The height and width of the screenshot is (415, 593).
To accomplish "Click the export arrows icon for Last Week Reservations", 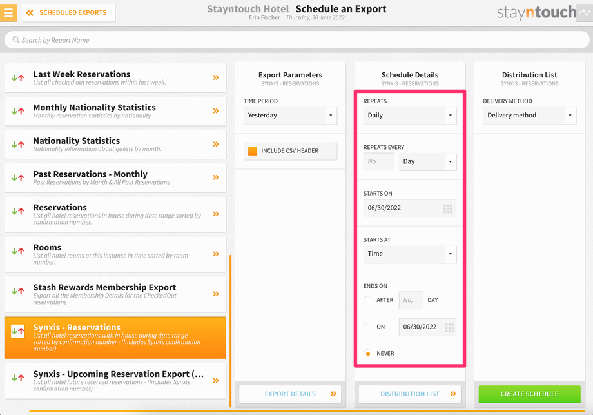I will click(x=18, y=78).
